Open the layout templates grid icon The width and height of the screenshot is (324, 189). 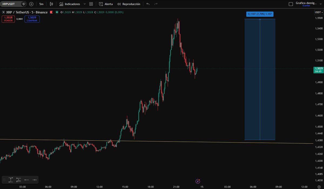point(91,4)
